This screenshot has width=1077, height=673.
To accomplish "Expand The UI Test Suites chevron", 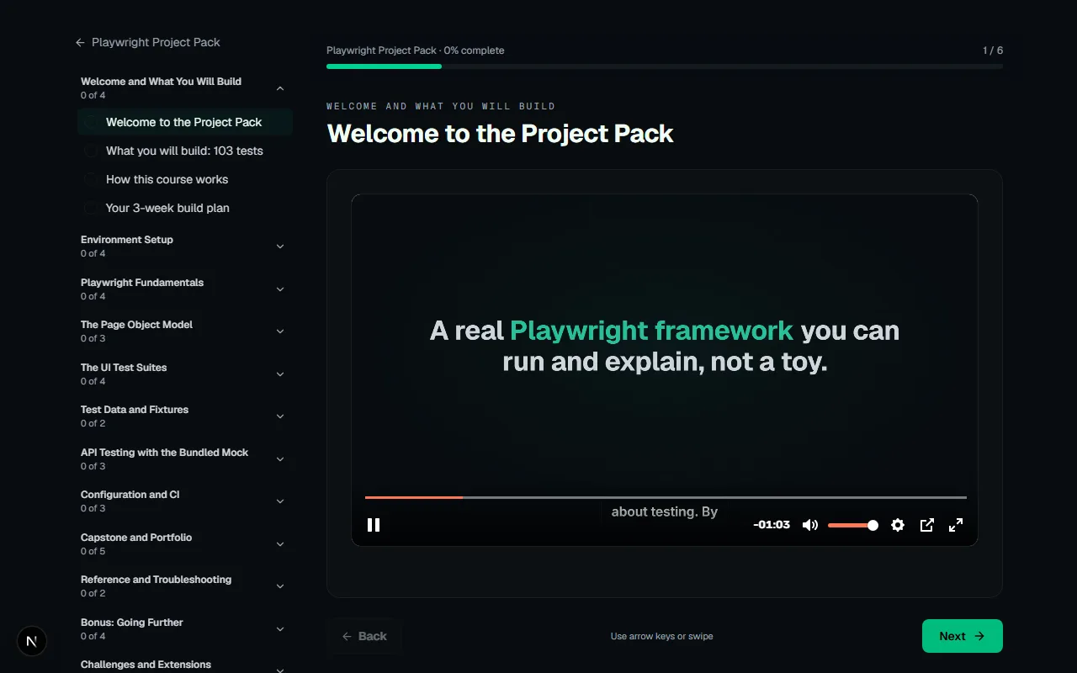I will coord(280,374).
